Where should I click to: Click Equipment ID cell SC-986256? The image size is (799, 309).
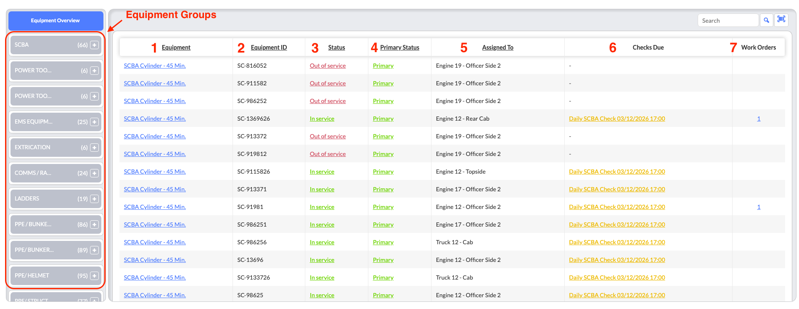pos(251,242)
